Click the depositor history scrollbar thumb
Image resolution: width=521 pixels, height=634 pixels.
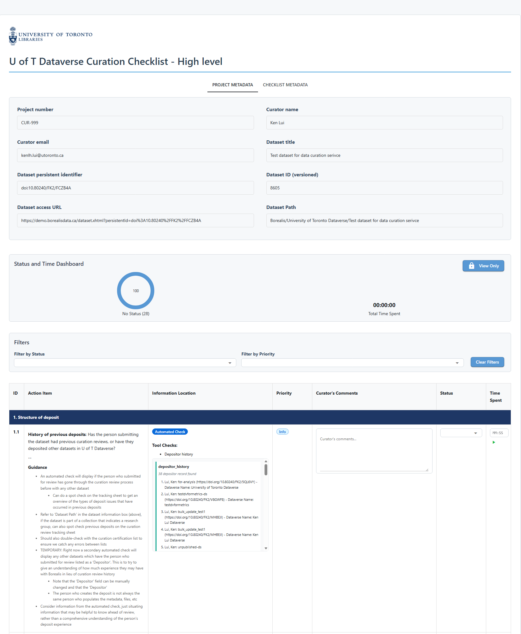[x=266, y=469]
